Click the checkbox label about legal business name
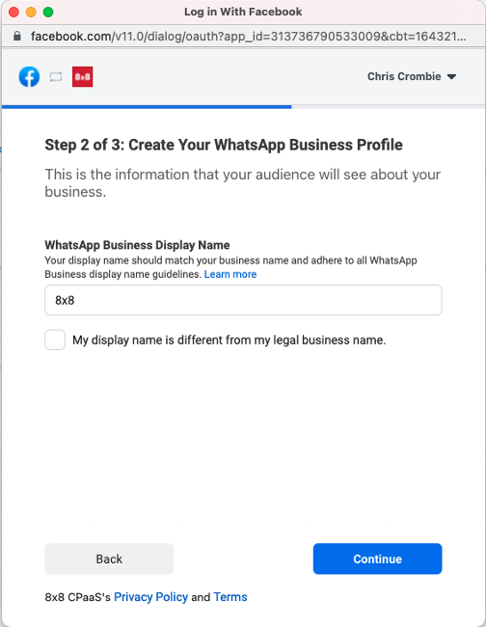Viewport: 486px width, 627px height. point(229,340)
